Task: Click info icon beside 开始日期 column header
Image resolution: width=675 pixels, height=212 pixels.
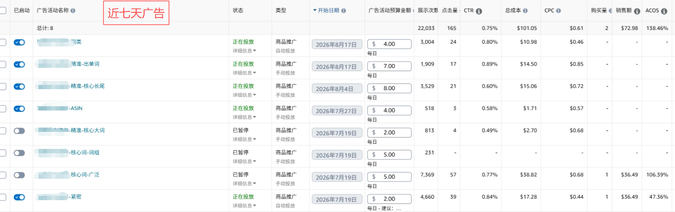Action: (x=344, y=10)
